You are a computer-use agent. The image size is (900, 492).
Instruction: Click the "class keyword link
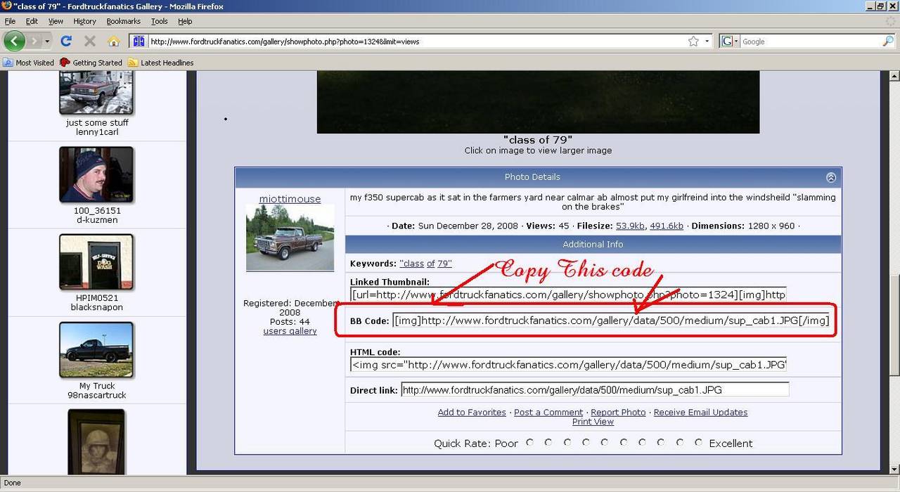pos(411,264)
